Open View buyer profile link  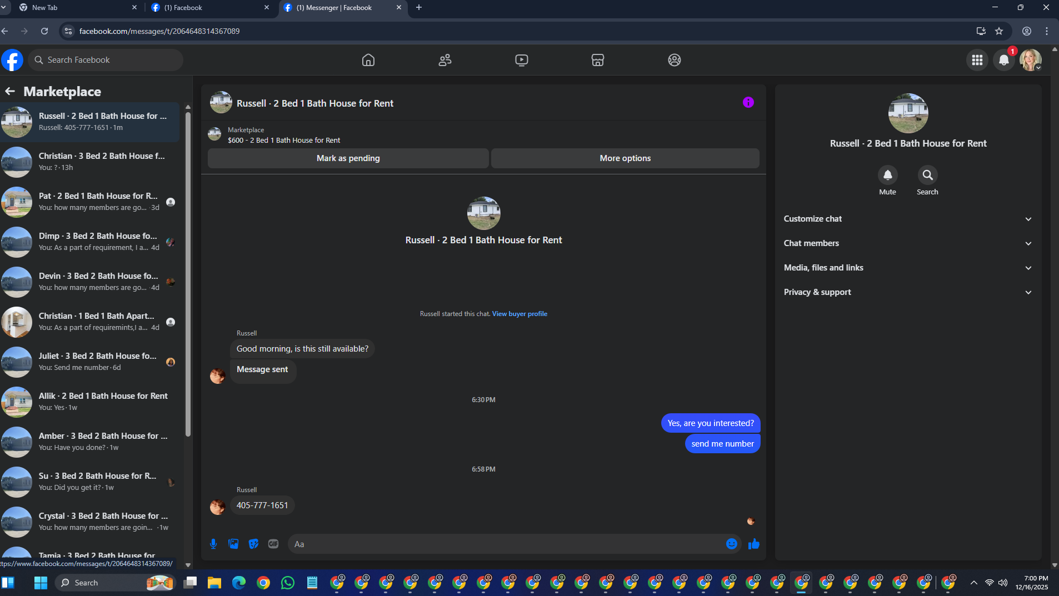tap(519, 314)
